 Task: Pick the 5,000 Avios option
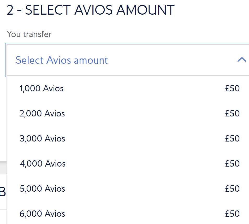(x=42, y=188)
